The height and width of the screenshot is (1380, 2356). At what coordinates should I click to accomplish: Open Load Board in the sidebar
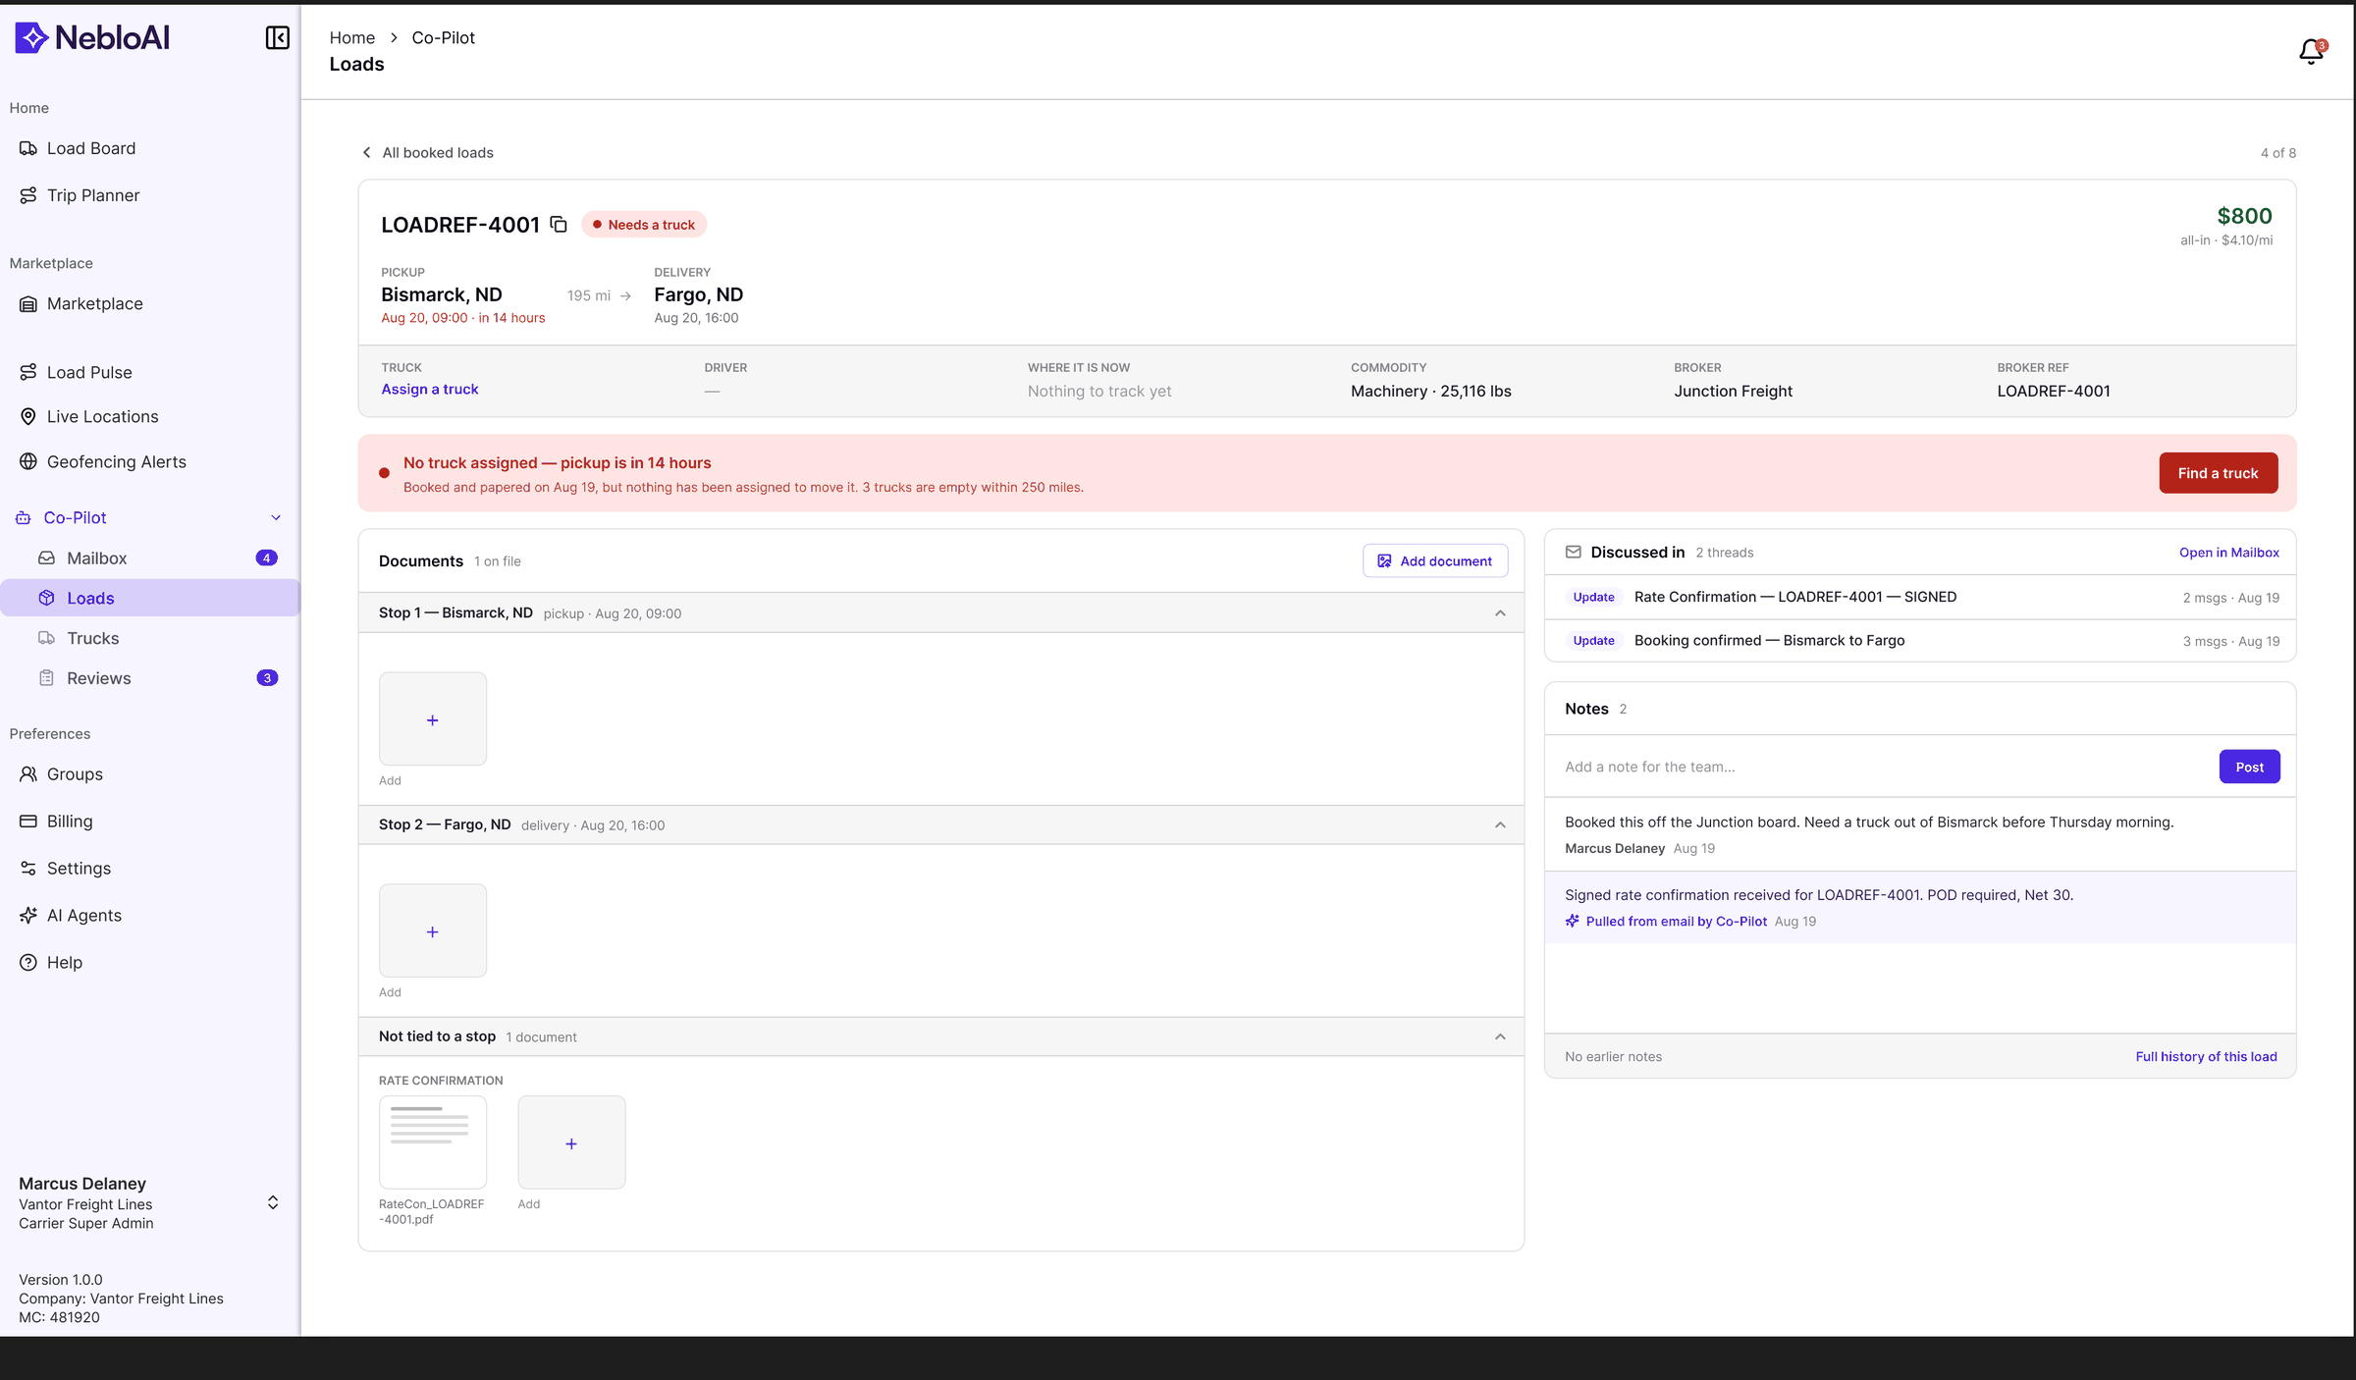coord(91,148)
